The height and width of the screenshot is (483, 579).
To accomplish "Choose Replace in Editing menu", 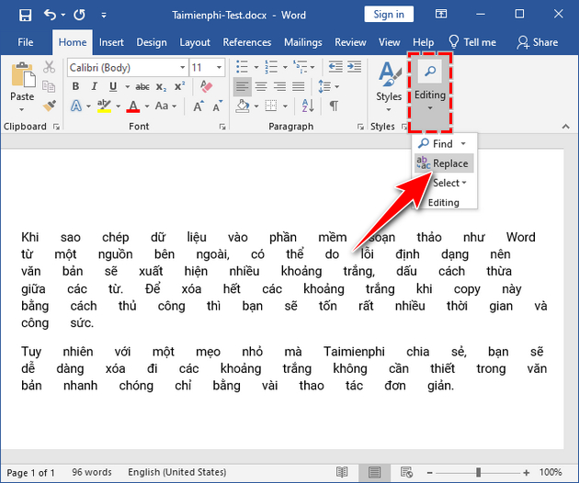I will [x=444, y=163].
